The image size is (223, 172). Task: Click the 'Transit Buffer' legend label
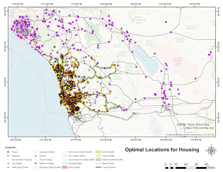pyautogui.click(x=108, y=156)
